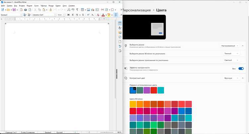Insert a text box in Writer
The height and width of the screenshot is (134, 249).
point(97,10)
